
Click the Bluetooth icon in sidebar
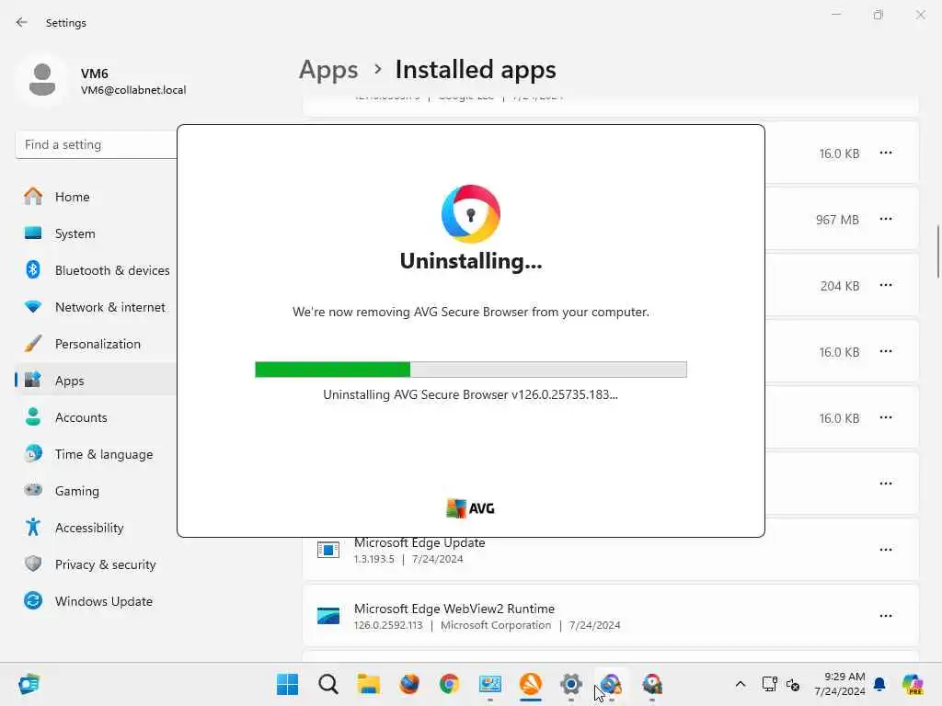[x=33, y=269]
